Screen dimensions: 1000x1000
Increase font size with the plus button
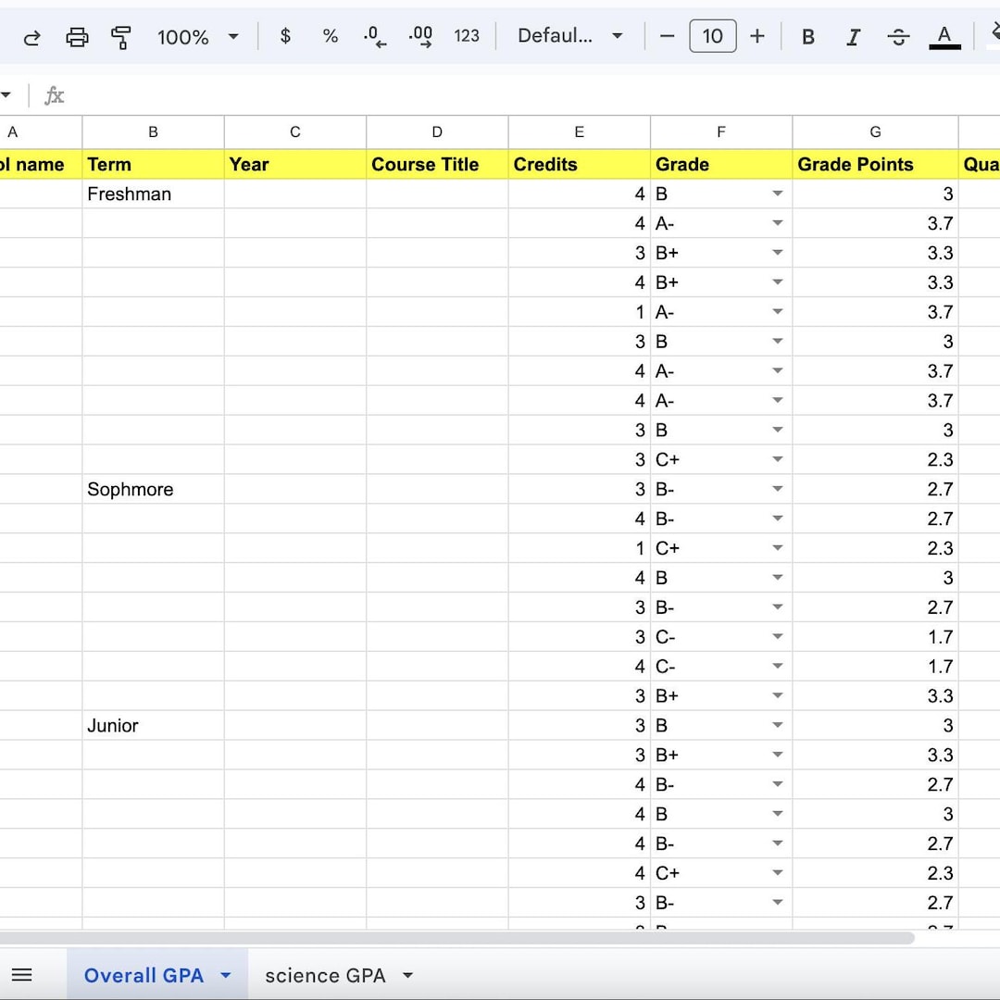757,37
